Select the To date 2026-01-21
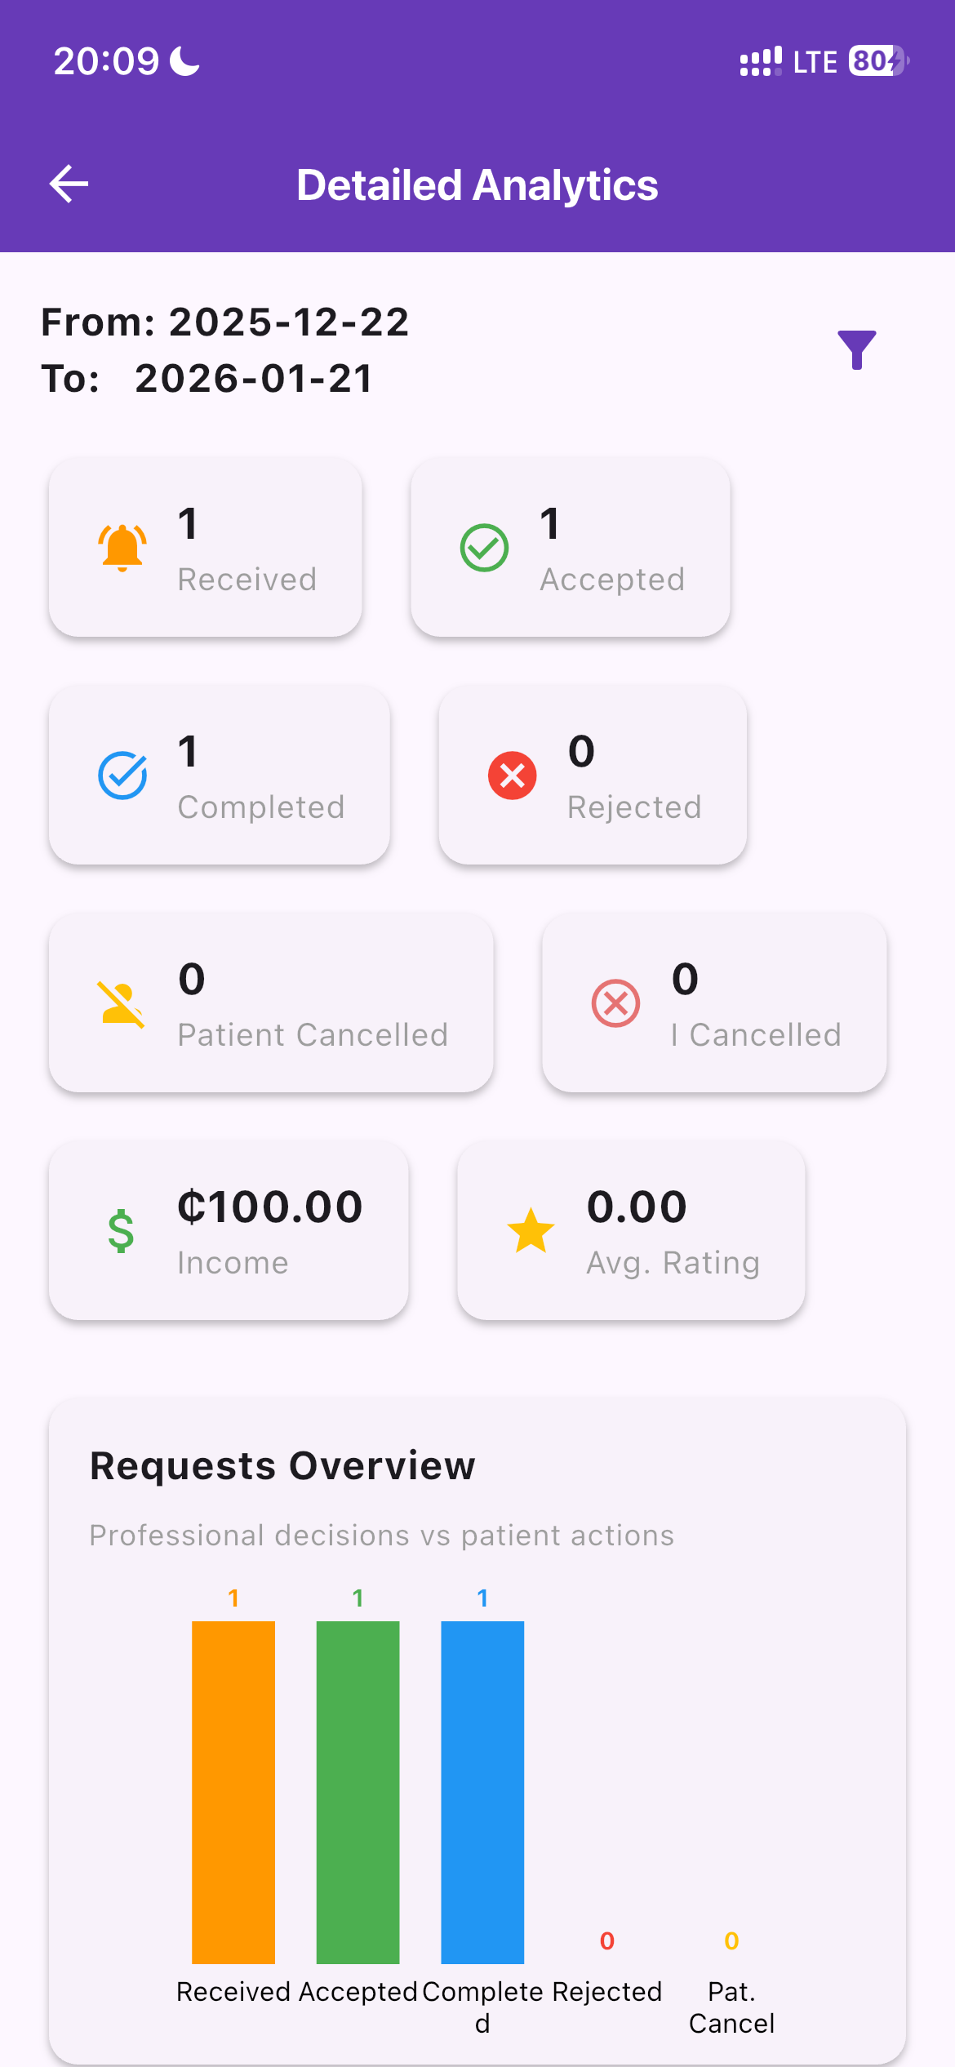The width and height of the screenshot is (955, 2067). click(x=254, y=378)
